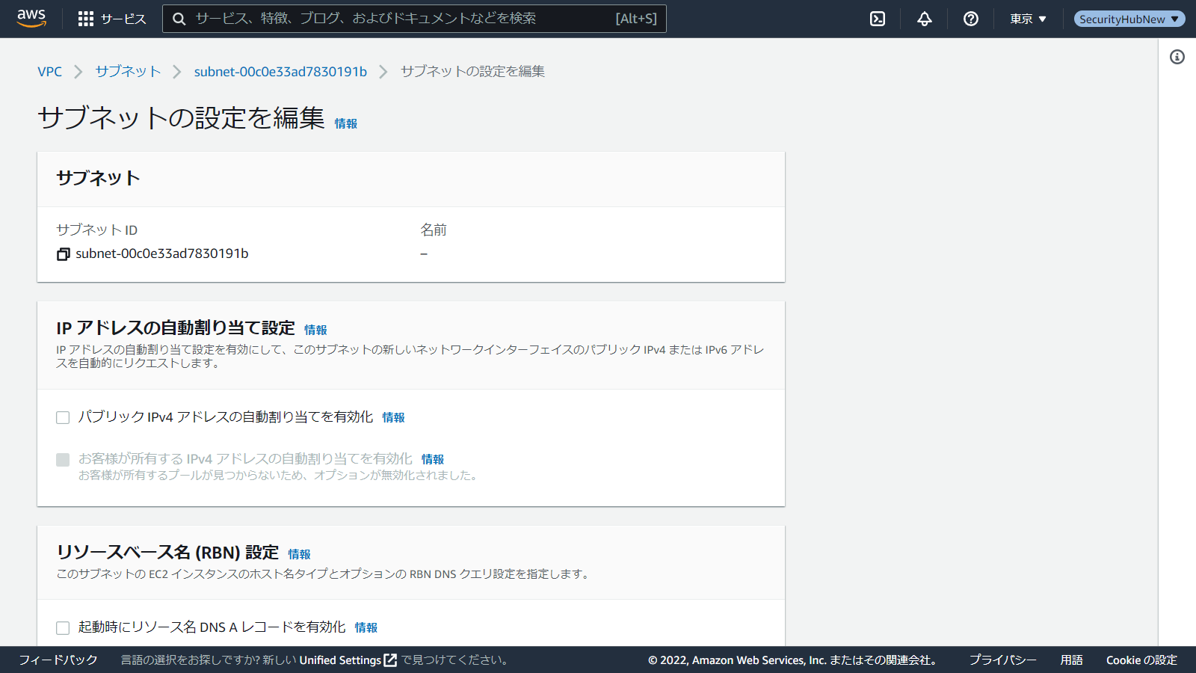Click the AWS search input field

click(404, 19)
